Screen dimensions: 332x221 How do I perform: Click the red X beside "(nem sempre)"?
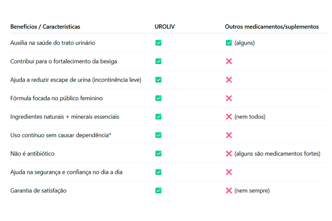229,191
